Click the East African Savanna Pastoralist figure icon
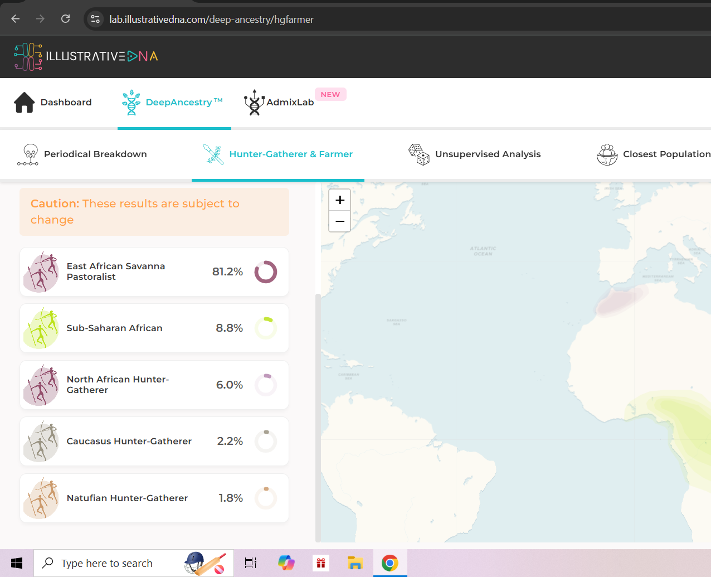 coord(41,271)
